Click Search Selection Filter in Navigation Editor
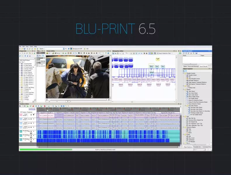Screen dimensions: 231x175 [x=165, y=53]
